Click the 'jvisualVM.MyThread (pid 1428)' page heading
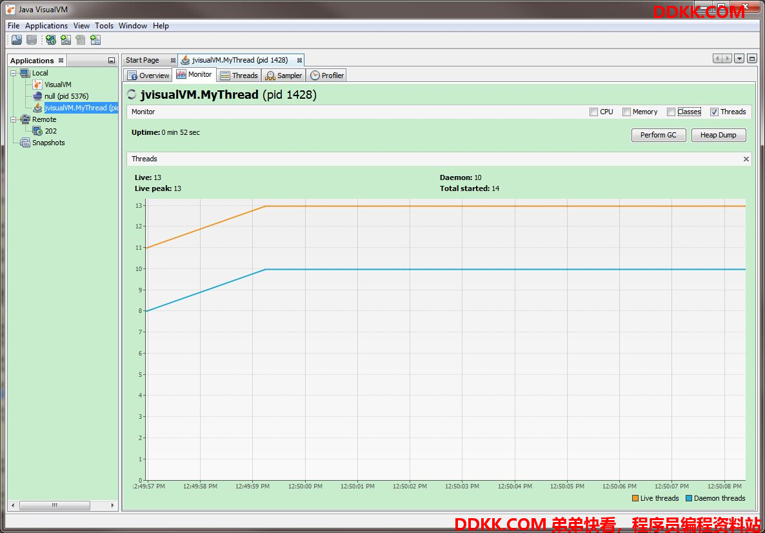Viewport: 765px width, 533px height. coord(228,95)
